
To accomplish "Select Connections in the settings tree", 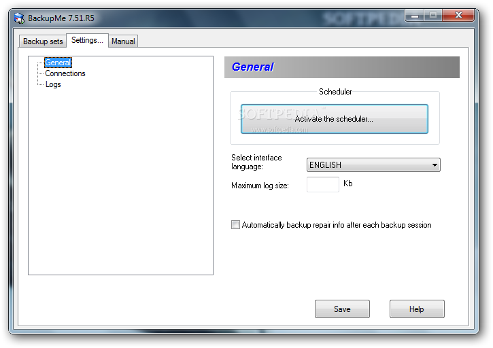I will [65, 73].
